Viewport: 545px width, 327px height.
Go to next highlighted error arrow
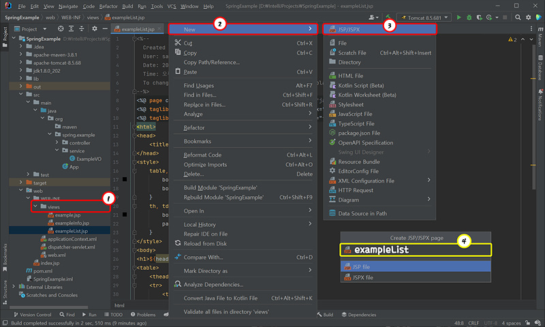[x=531, y=40]
